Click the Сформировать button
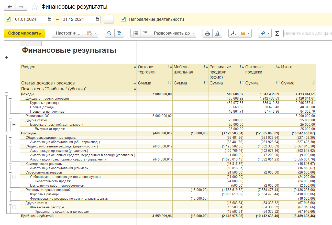 click(25, 33)
